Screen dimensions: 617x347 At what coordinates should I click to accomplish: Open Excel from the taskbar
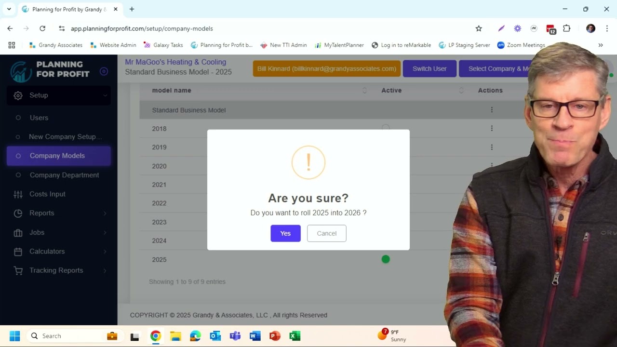295,336
